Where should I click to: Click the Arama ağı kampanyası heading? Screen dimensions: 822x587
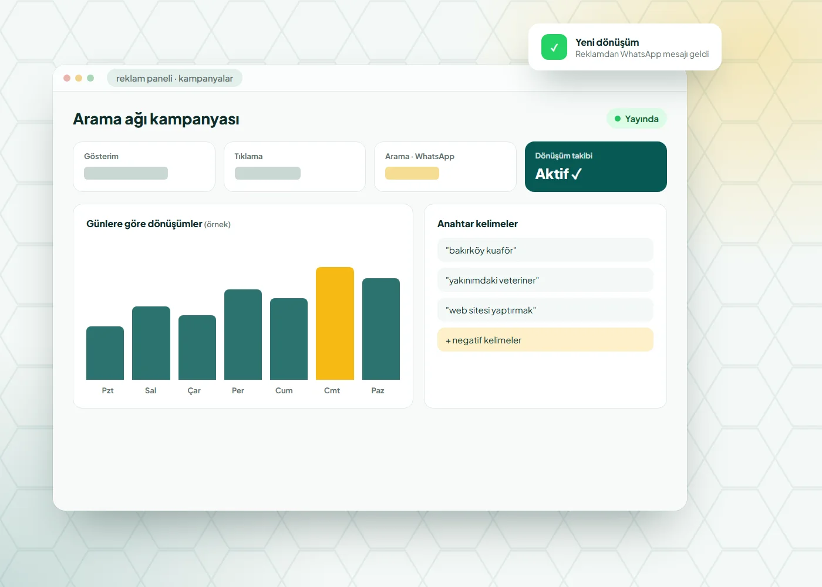(156, 119)
